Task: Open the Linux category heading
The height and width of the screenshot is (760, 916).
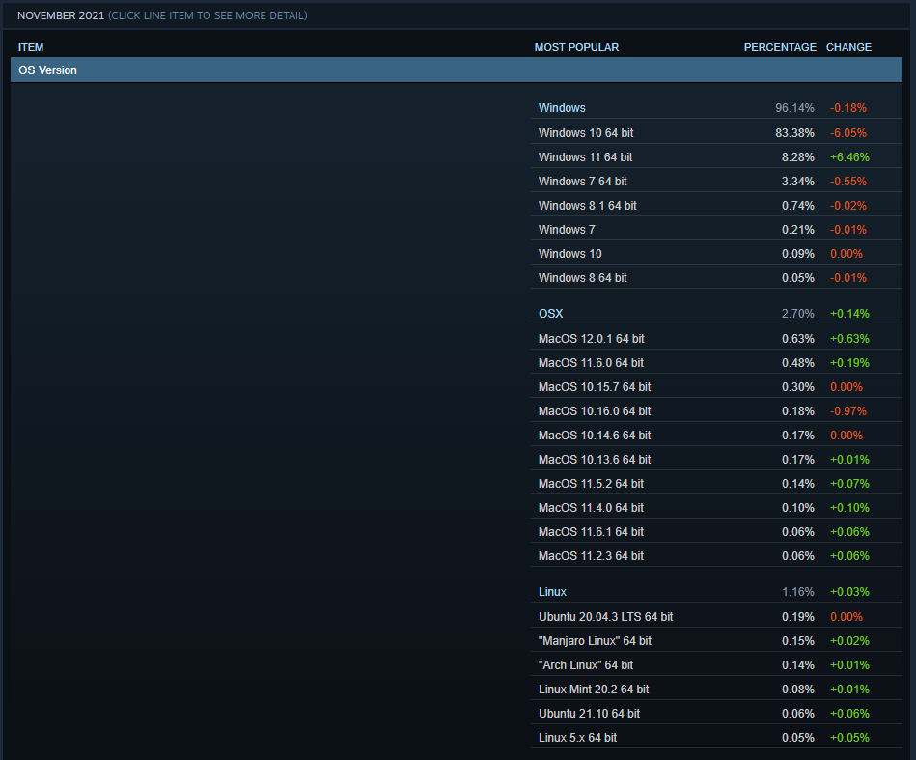Action: click(553, 592)
